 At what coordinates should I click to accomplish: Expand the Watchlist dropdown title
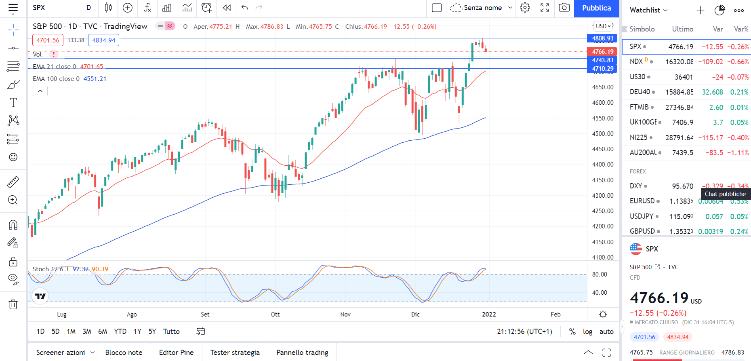[649, 10]
